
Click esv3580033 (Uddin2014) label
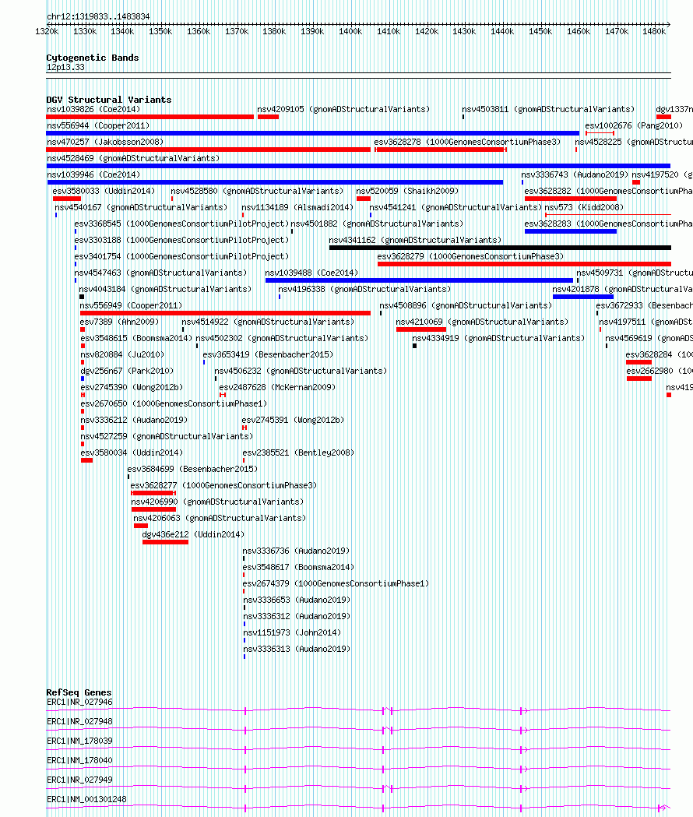[x=104, y=192]
